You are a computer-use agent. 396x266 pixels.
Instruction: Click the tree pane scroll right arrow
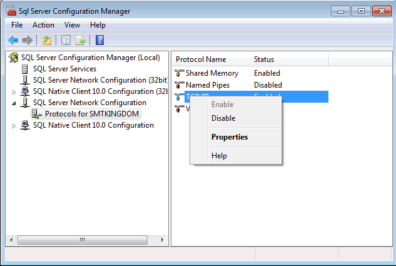pyautogui.click(x=162, y=240)
